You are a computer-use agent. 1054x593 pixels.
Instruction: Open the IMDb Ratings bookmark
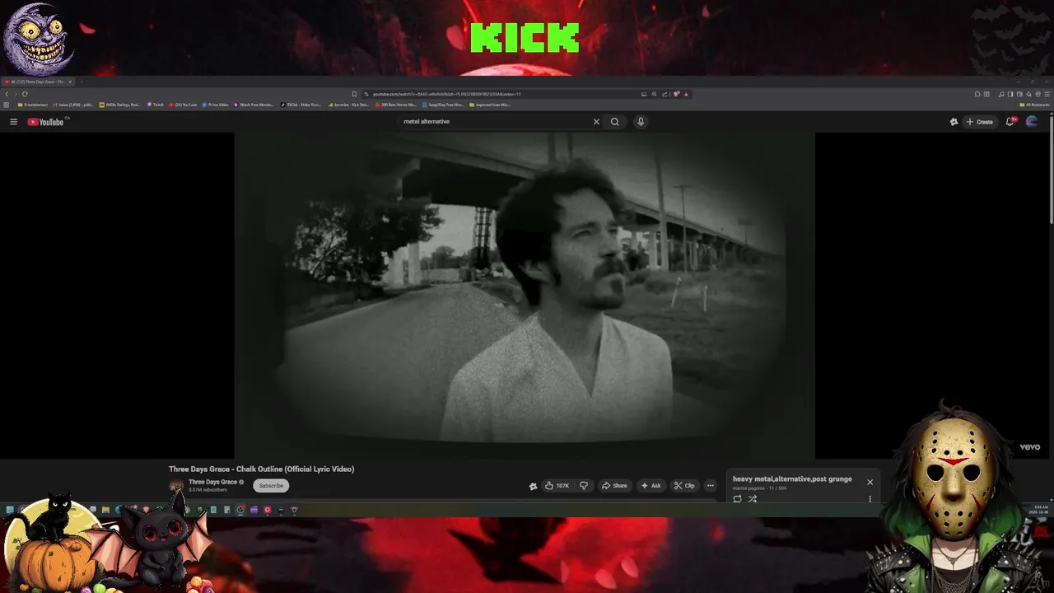[x=120, y=105]
